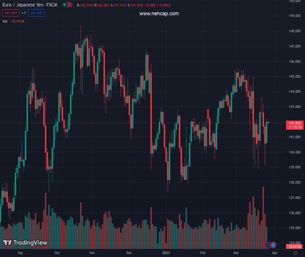305x257 pixels.
Task: Click the red current price label 141.918
Action: pos(294,123)
